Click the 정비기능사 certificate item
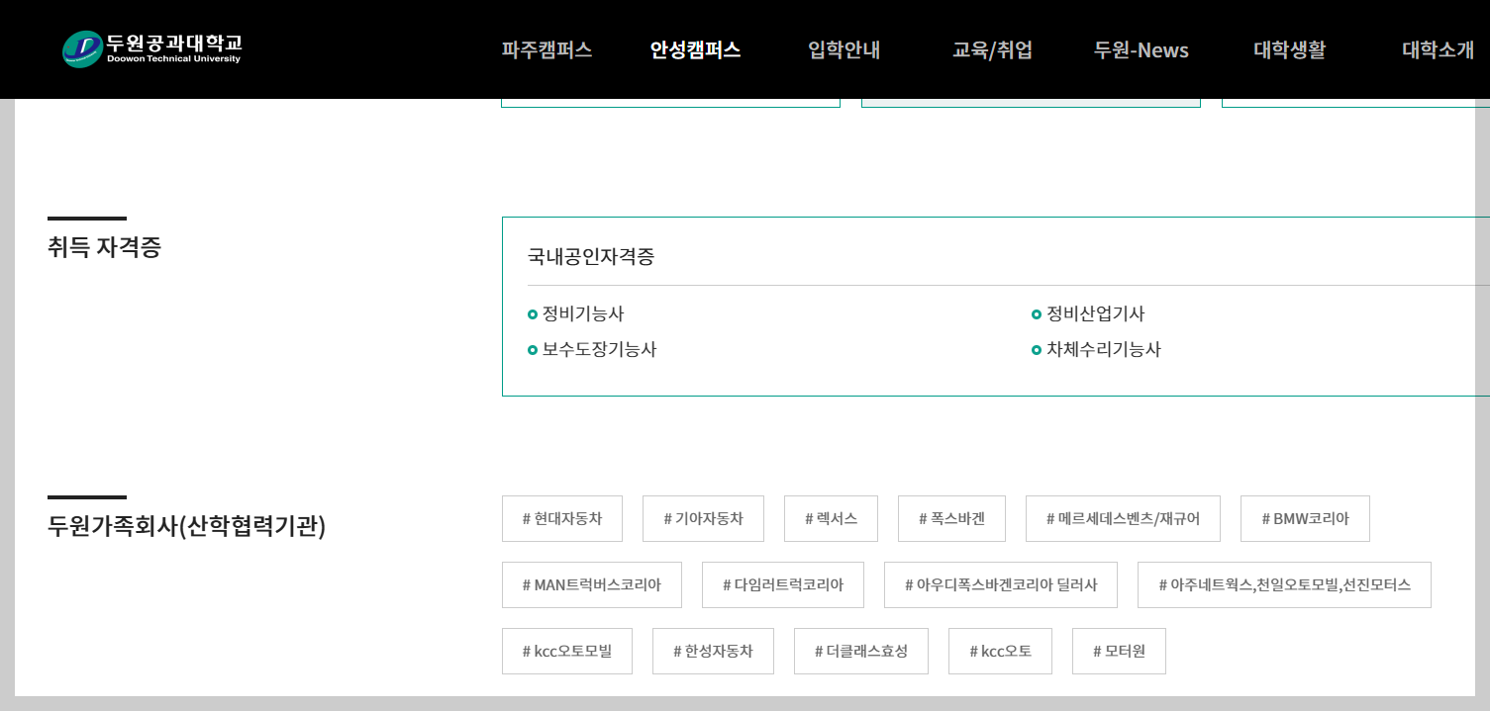 [x=576, y=313]
